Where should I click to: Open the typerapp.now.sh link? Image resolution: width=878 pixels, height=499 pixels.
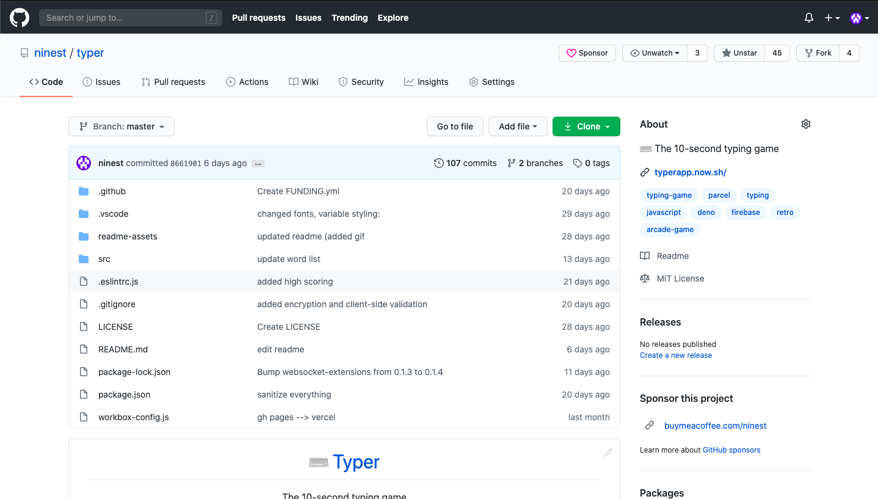pyautogui.click(x=691, y=173)
